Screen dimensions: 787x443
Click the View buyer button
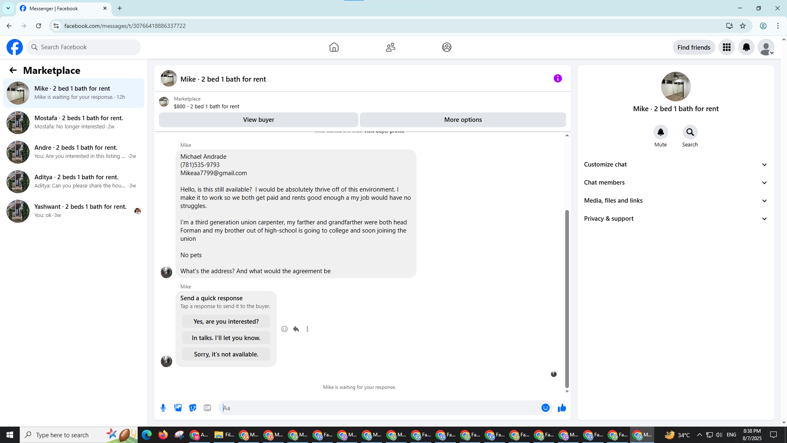[x=259, y=120]
